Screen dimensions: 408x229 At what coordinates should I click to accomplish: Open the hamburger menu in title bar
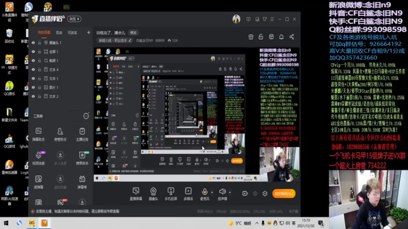click(x=272, y=19)
